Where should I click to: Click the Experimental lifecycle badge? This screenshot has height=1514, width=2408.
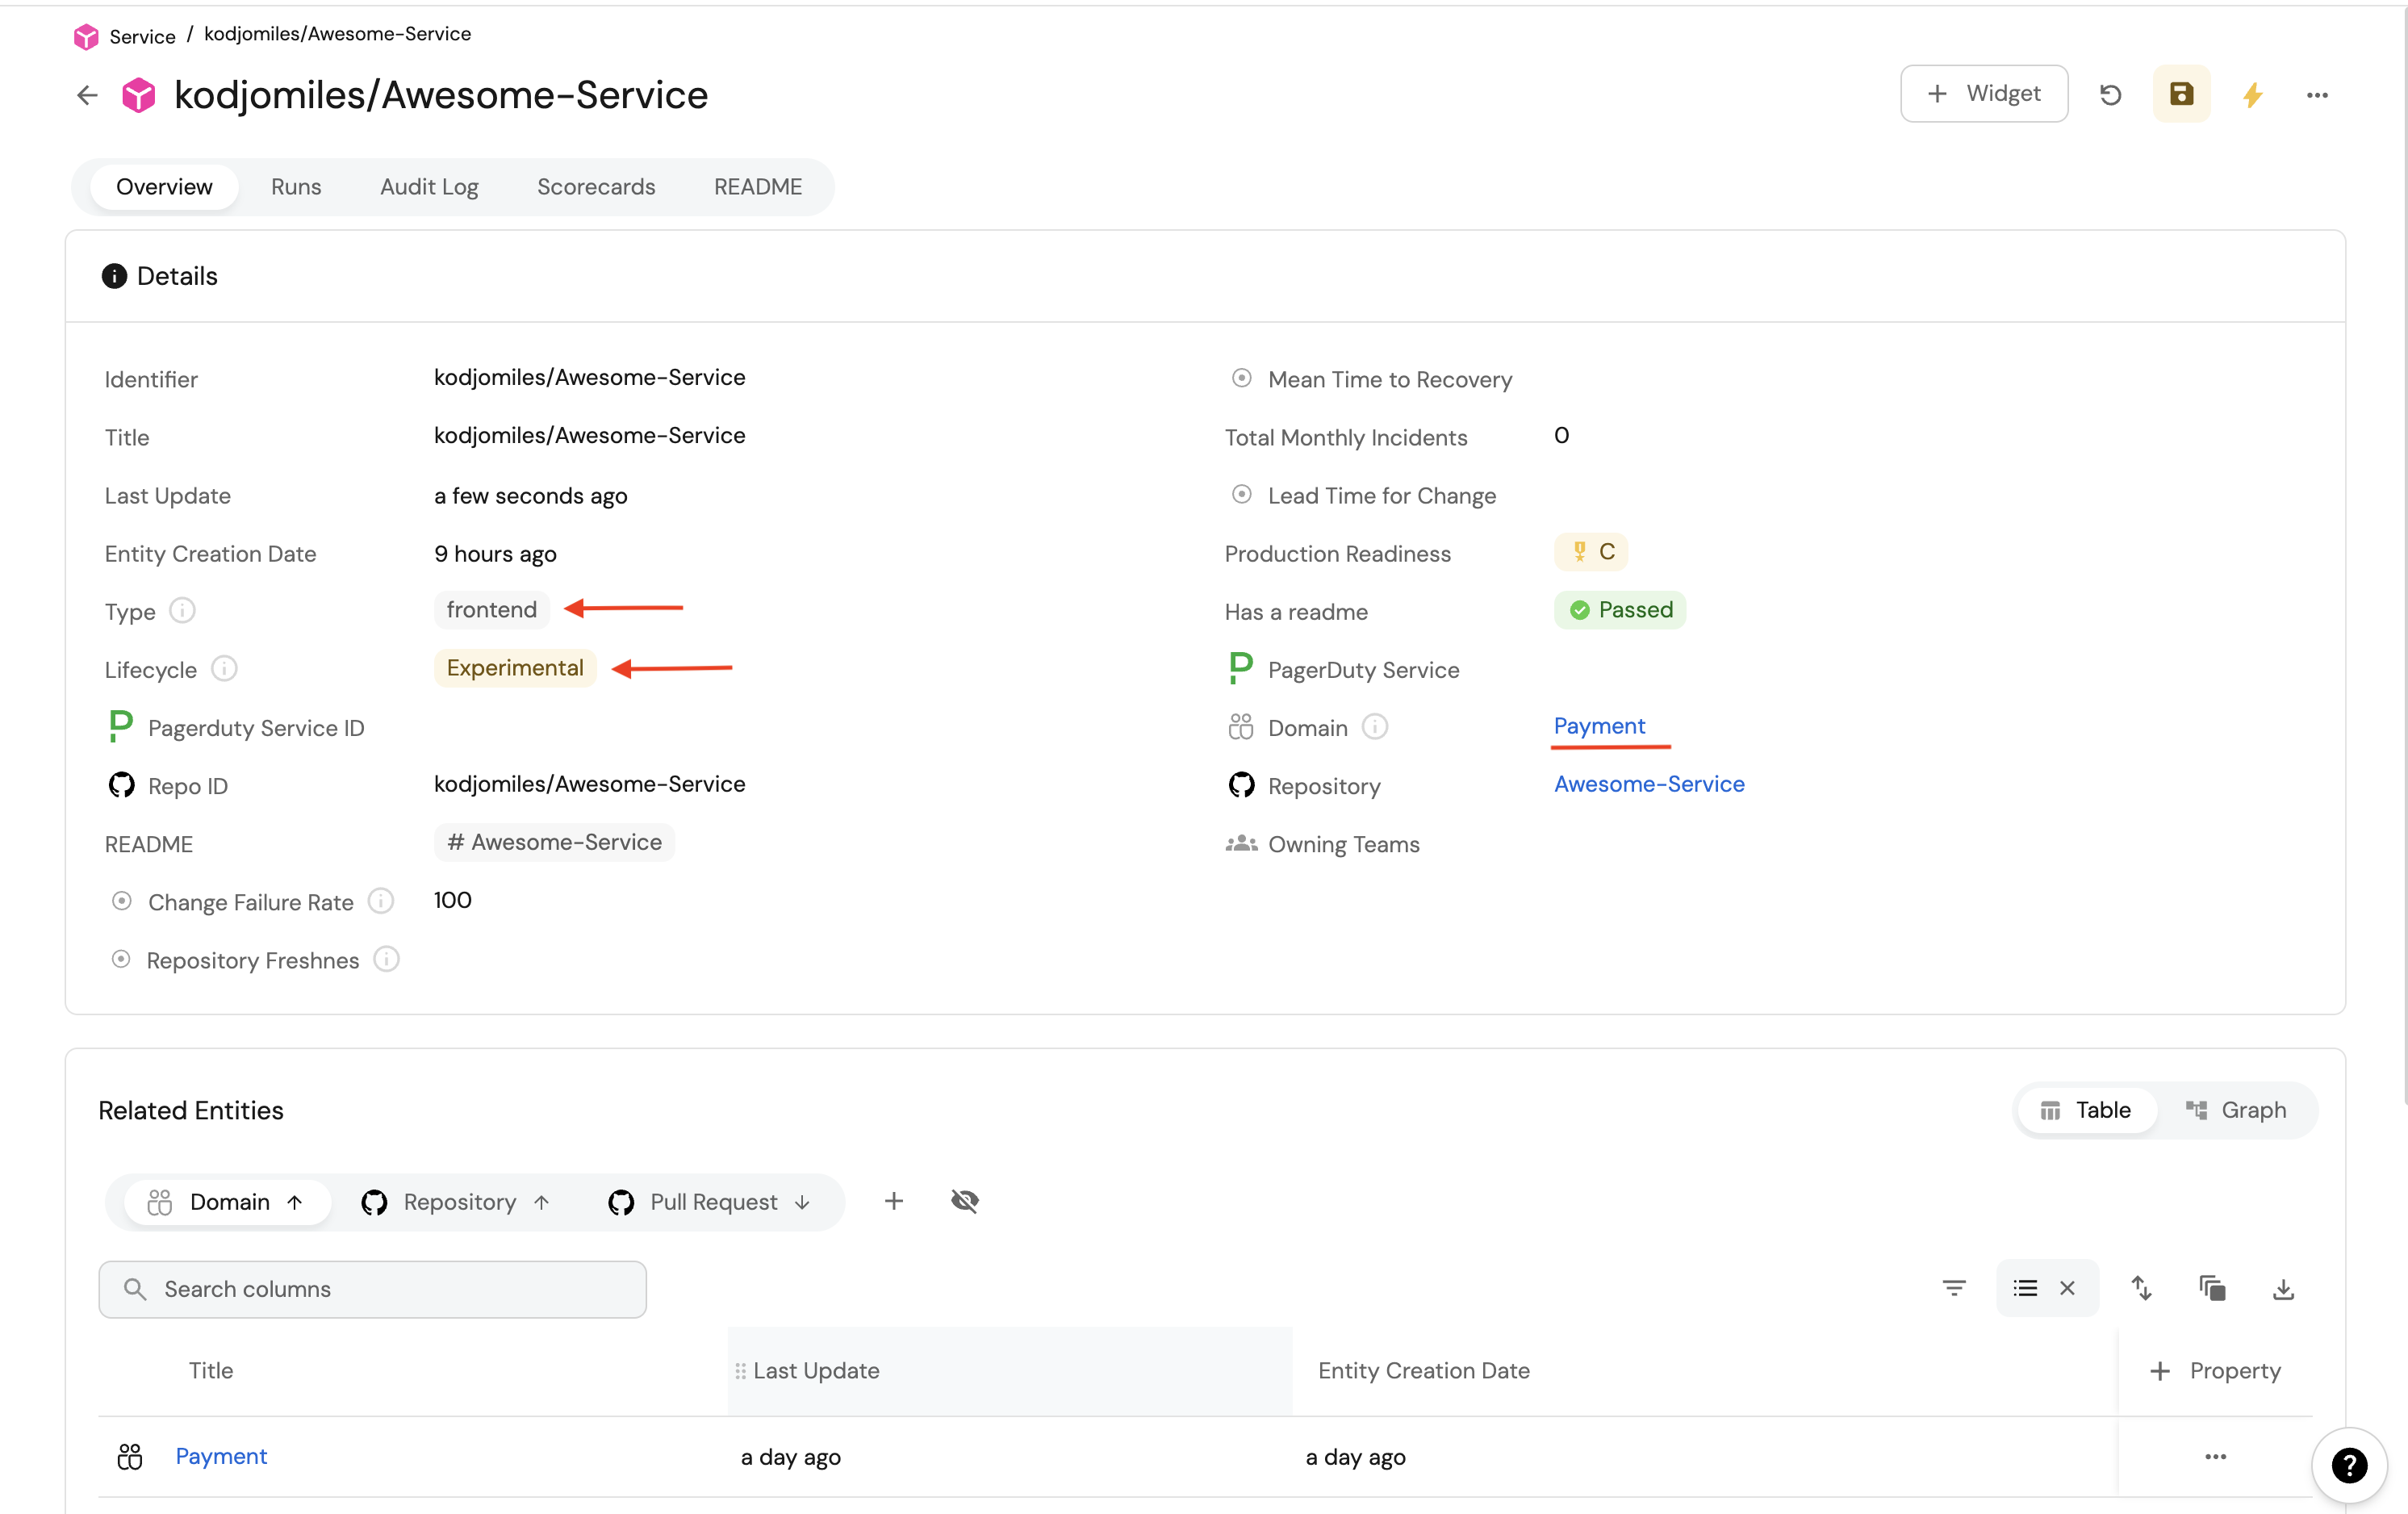[x=514, y=668]
